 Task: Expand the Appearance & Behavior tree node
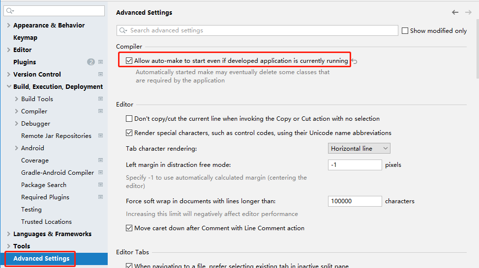pos(8,26)
